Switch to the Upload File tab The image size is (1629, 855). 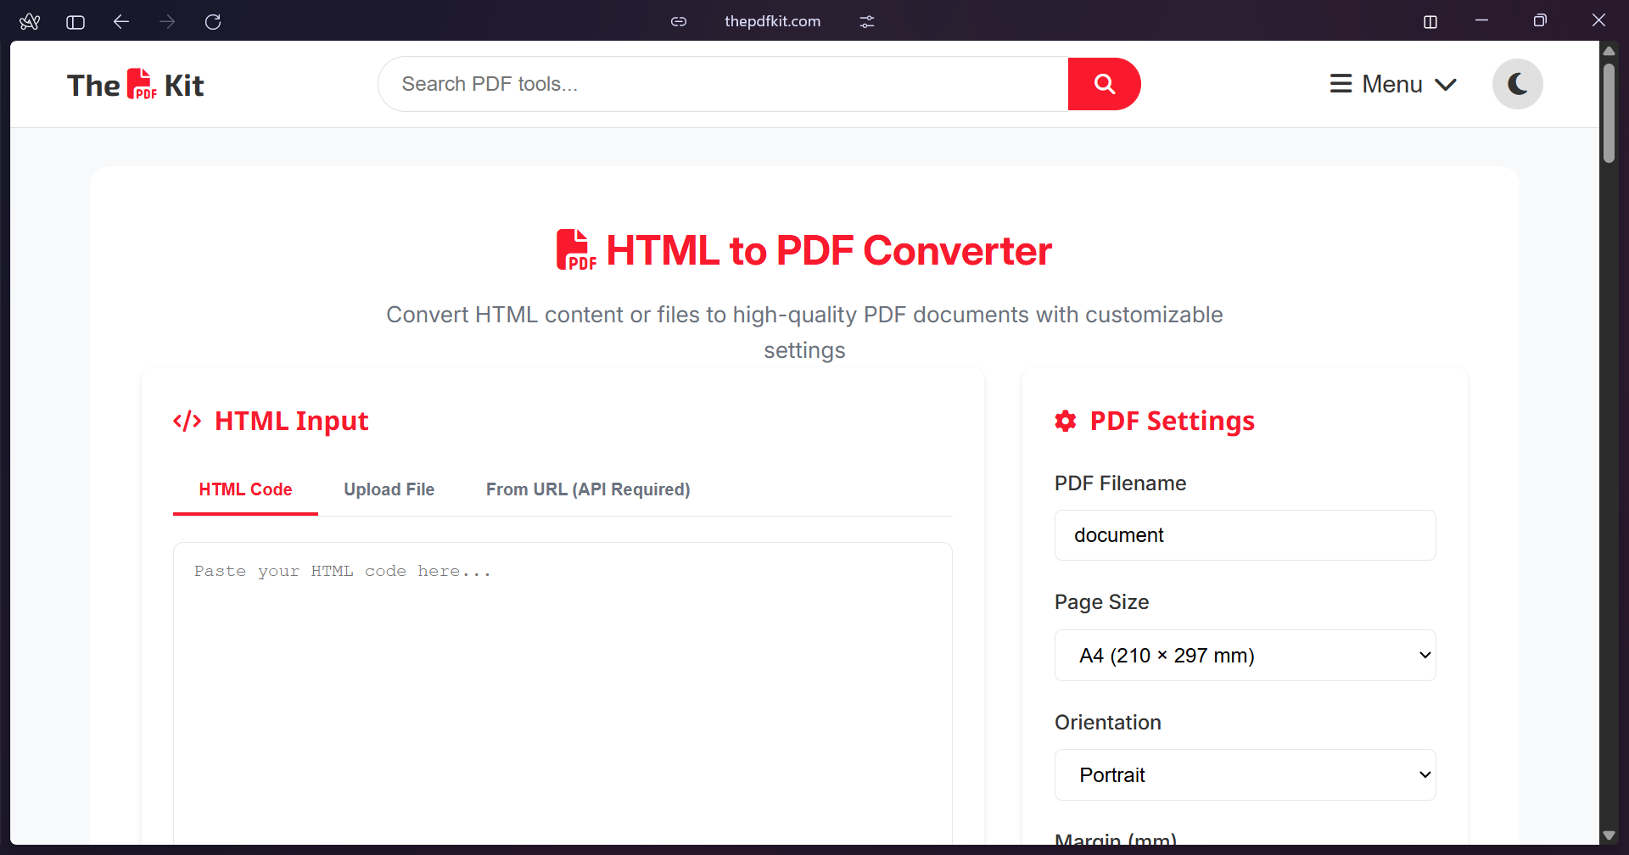[389, 489]
